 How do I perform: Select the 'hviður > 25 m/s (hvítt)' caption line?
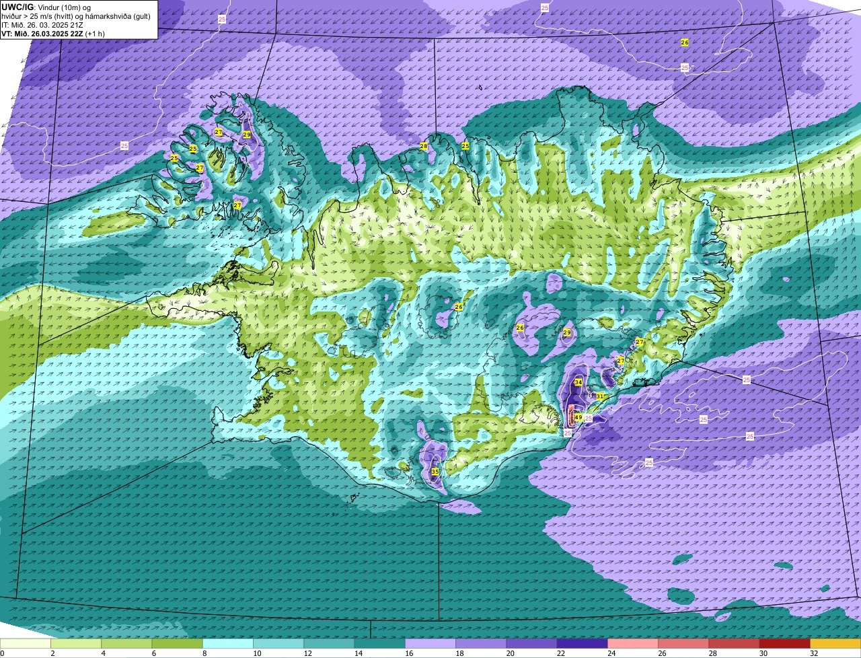click(x=76, y=15)
